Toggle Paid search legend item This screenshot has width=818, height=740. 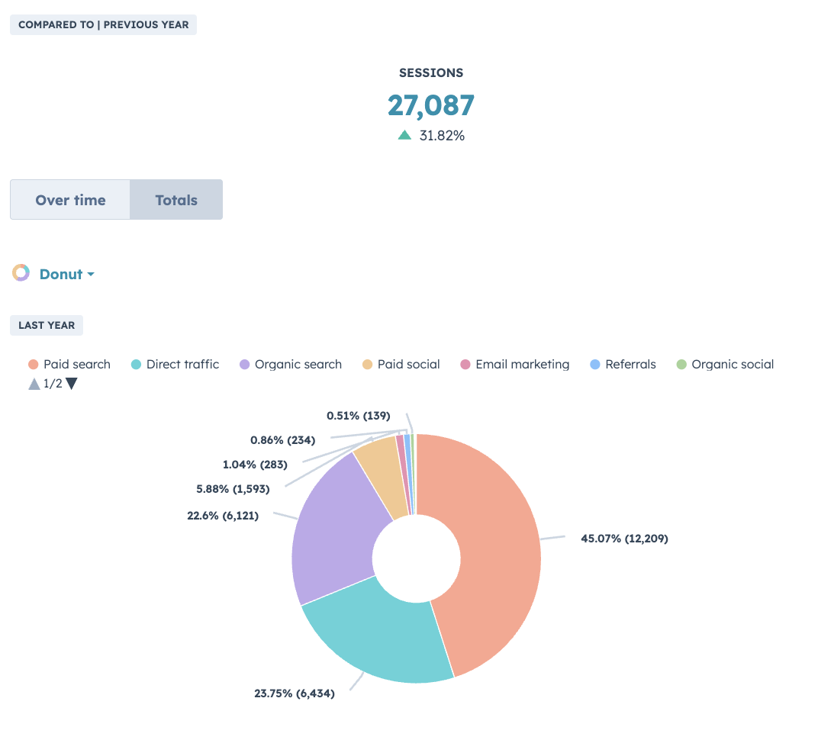[x=69, y=365]
